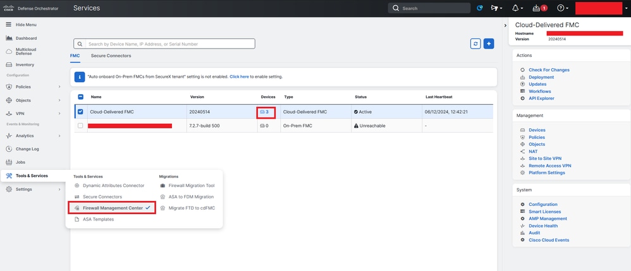
Task: Open Cisco Cloud Events link
Action: click(x=549, y=240)
